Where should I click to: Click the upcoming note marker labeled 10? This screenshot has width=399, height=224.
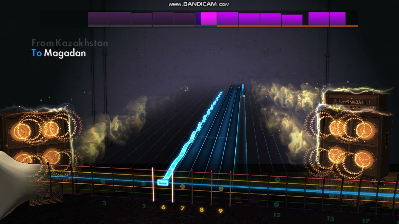tap(243, 96)
